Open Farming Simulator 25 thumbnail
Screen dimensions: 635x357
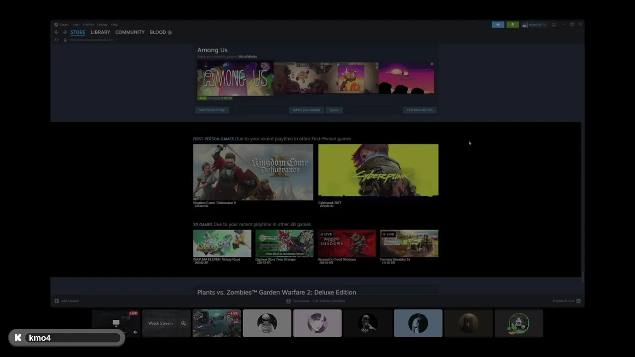[x=409, y=243]
